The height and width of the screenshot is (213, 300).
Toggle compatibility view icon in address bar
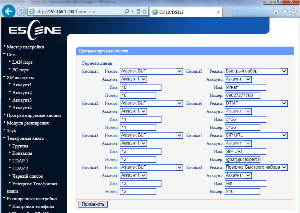pyautogui.click(x=139, y=12)
